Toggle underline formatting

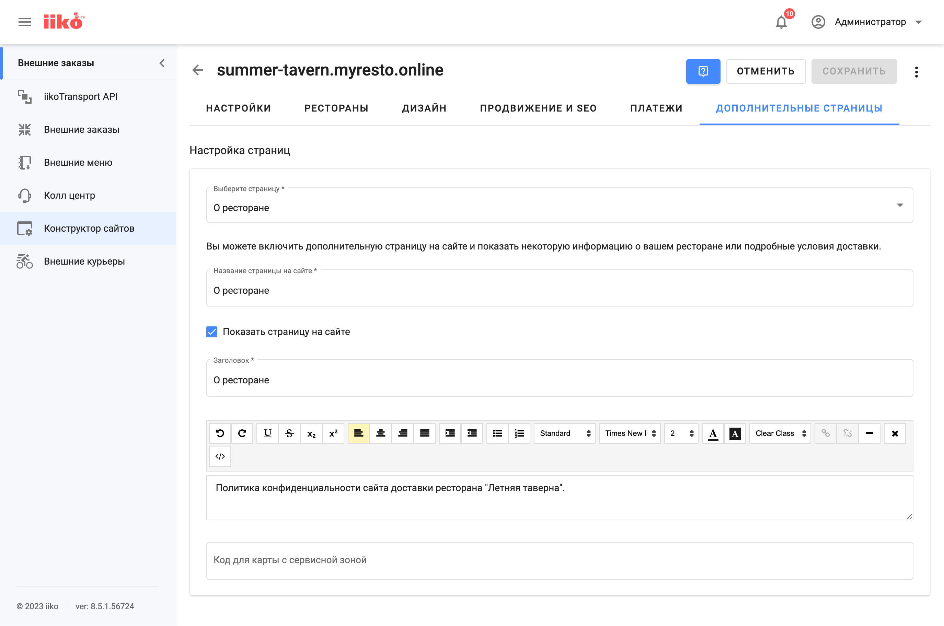(267, 433)
